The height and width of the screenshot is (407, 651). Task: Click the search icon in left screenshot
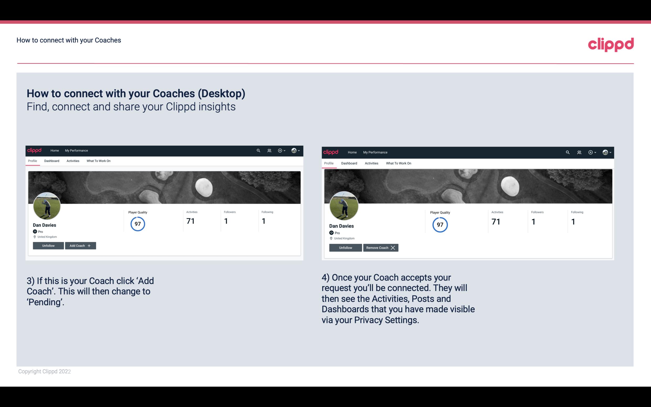(x=259, y=150)
